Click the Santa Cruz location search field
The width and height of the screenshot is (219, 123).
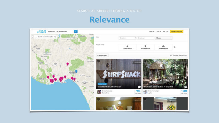pyautogui.click(x=60, y=32)
